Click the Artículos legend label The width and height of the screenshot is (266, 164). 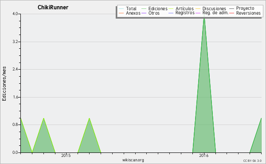(184, 8)
